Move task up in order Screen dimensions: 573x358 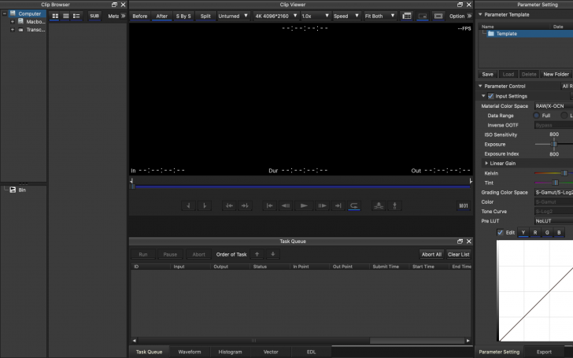tap(257, 254)
